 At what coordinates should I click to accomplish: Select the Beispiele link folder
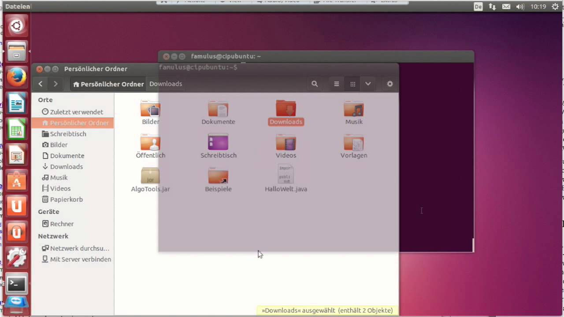pyautogui.click(x=218, y=180)
